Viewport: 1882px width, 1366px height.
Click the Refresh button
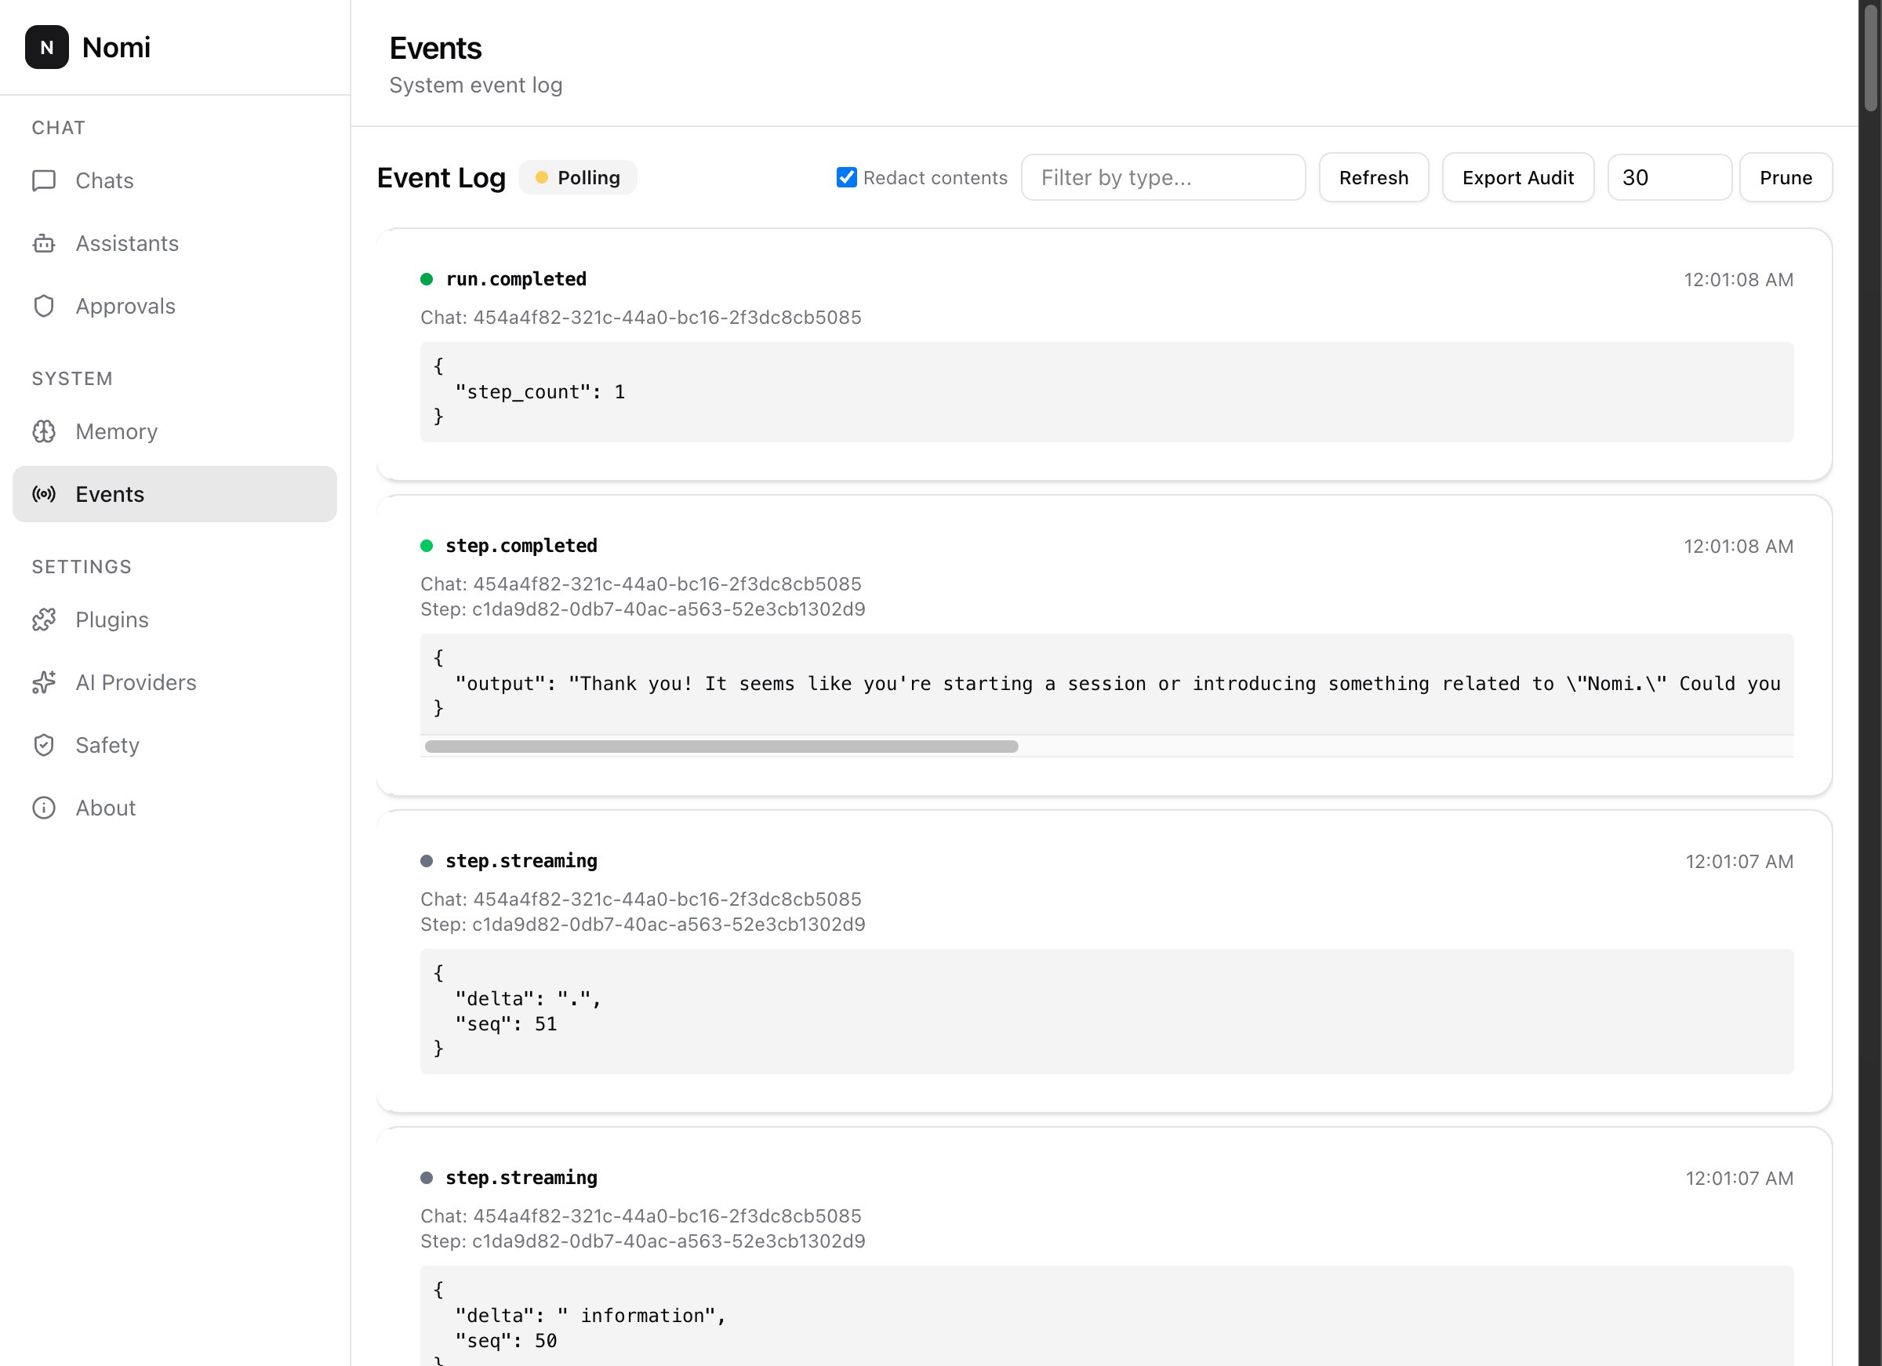(x=1373, y=177)
